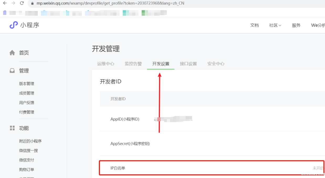Click the browser back arrow
325x178 pixels.
[5, 3]
